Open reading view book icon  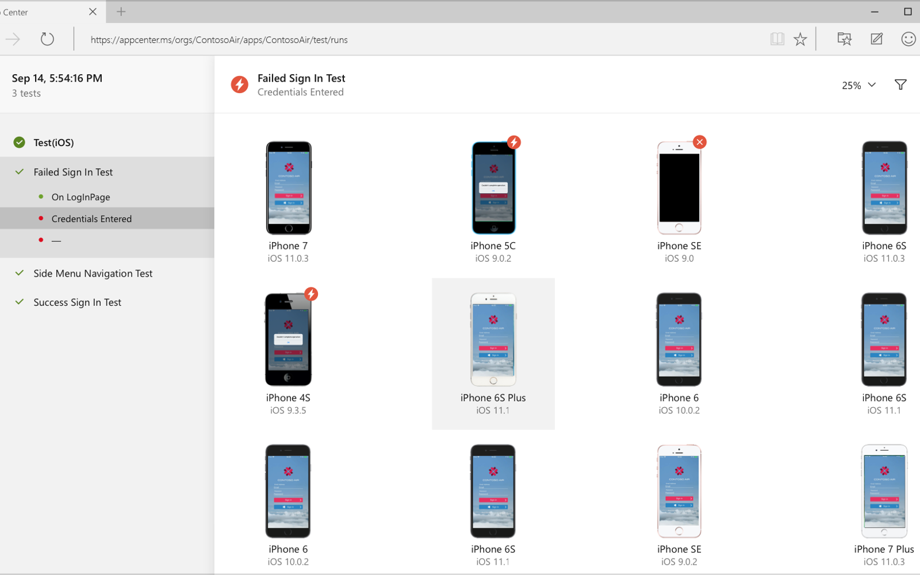777,39
